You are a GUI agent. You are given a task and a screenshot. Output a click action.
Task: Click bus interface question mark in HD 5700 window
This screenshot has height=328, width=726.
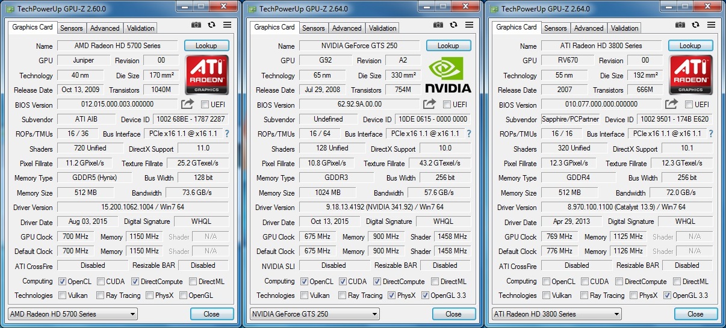[226, 134]
